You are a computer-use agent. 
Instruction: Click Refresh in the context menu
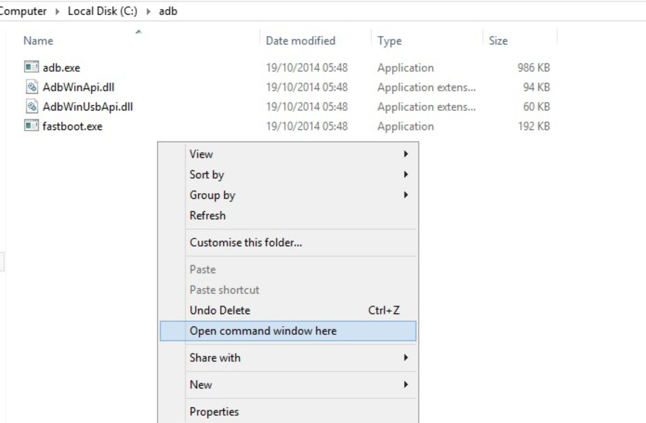point(208,216)
